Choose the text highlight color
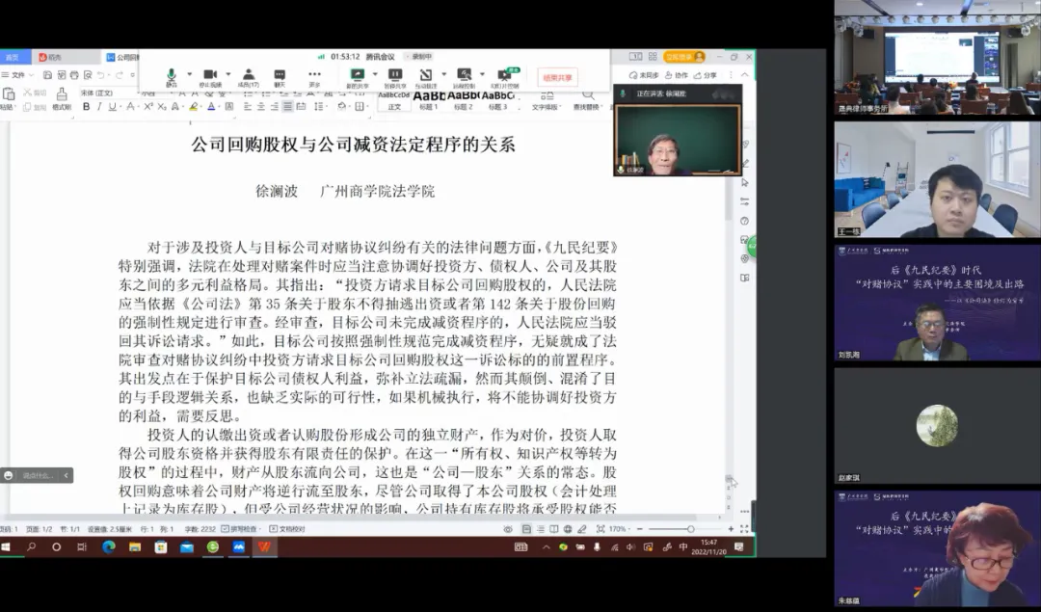The width and height of the screenshot is (1041, 612). [x=193, y=106]
